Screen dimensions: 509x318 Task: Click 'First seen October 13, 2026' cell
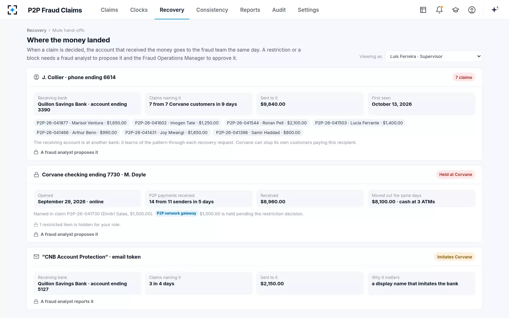pos(421,104)
